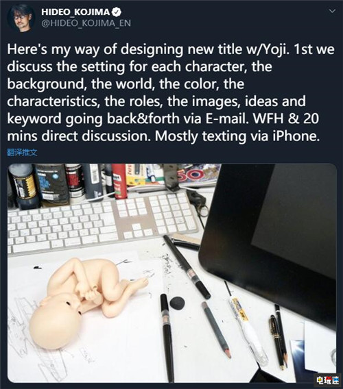The image size is (343, 389).
Task: Click the long black brush pen
Action: pyautogui.click(x=187, y=267)
